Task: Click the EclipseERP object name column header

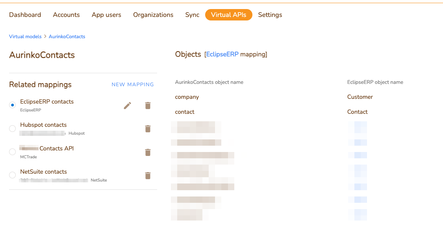Action: click(x=375, y=82)
